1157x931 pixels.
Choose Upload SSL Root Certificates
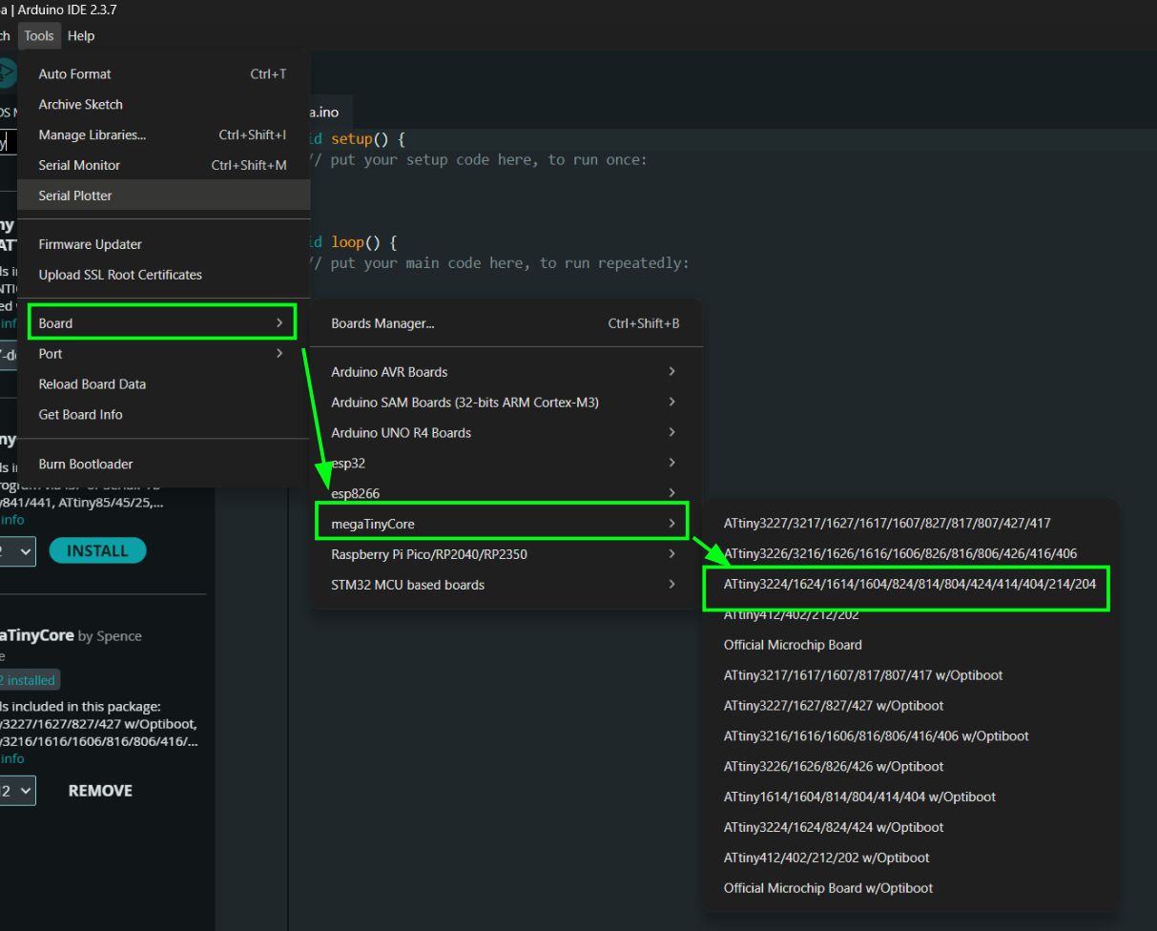163,275
